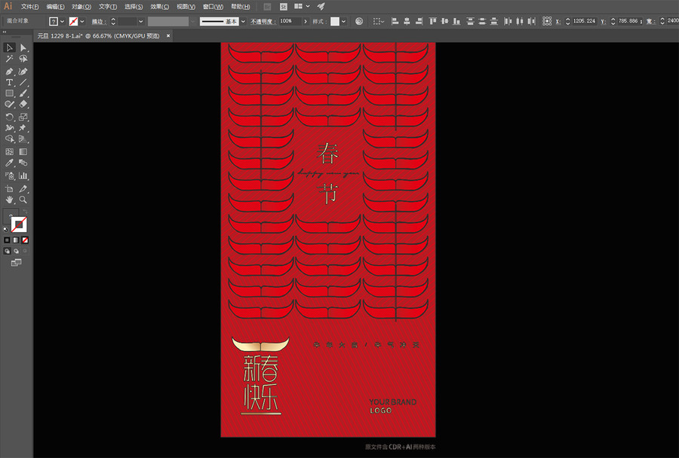
Task: Choose the Shape Builder tool
Action: (x=9, y=139)
